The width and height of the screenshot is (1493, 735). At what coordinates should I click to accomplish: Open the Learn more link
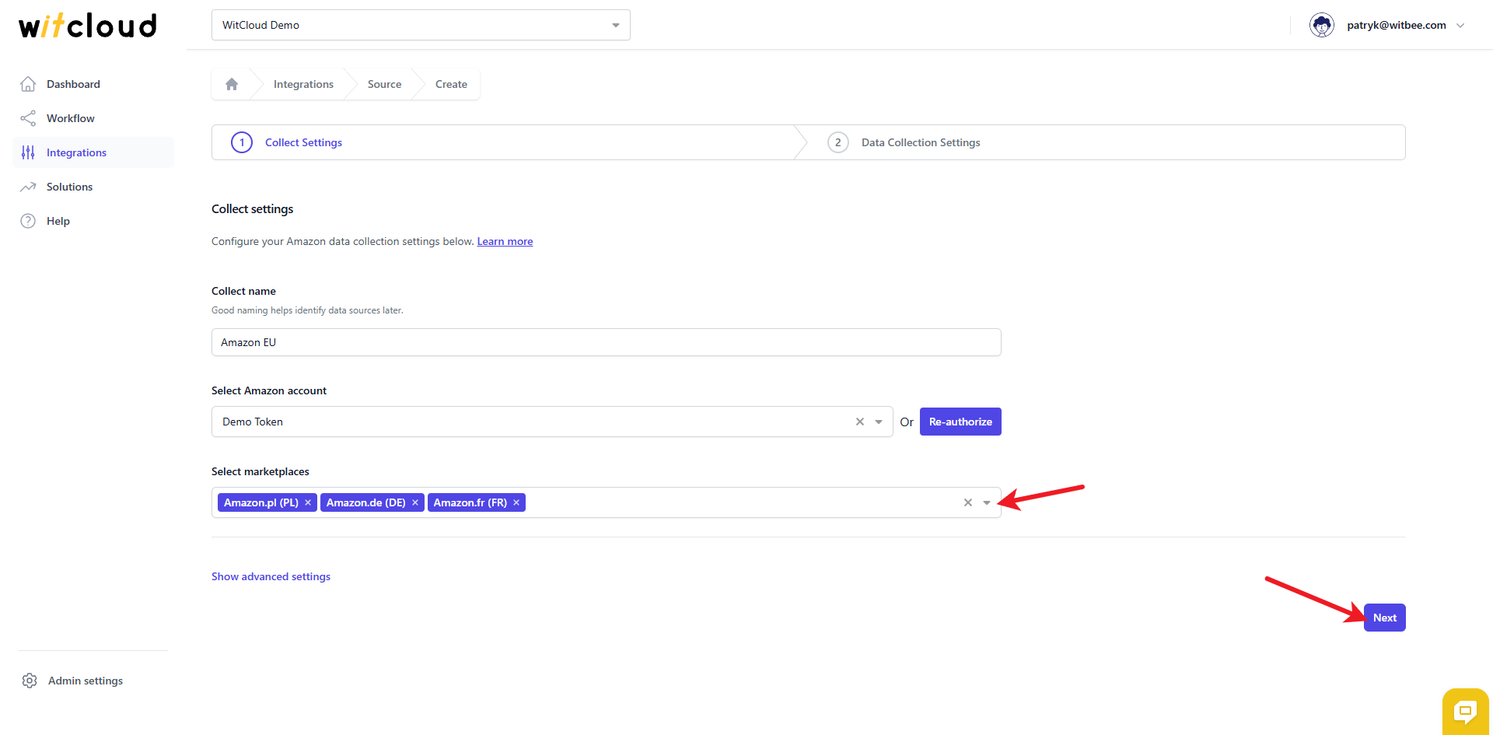(505, 241)
